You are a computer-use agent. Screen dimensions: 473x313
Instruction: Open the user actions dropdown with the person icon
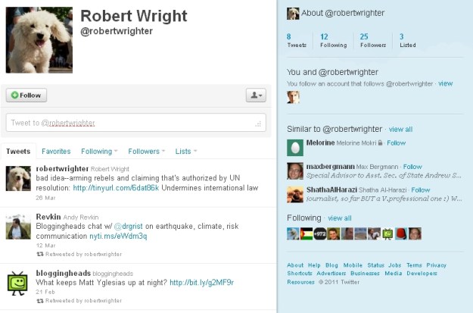(256, 95)
